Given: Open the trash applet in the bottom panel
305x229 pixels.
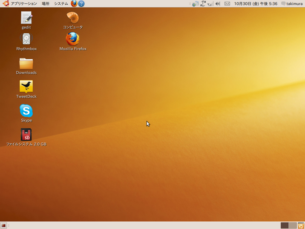Looking at the screenshot, I should pos(301,226).
